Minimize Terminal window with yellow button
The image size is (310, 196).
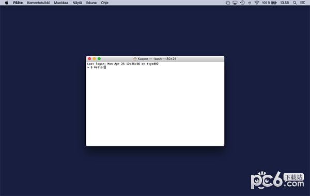95,59
